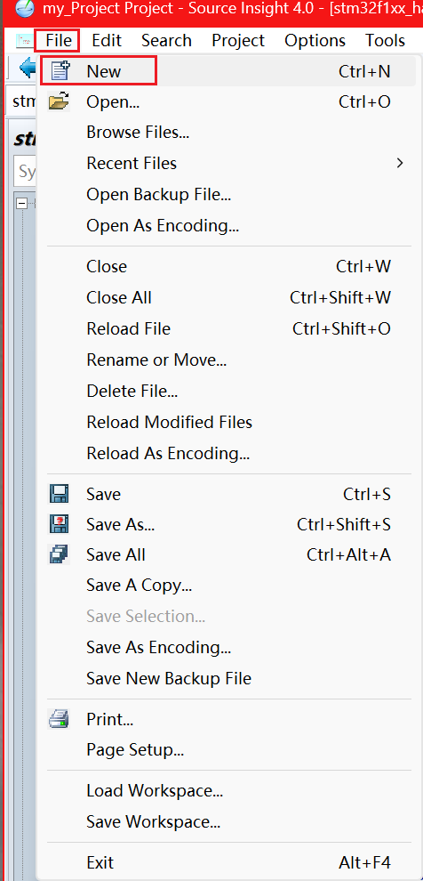The image size is (423, 881).
Task: Click the Save floppy disk icon
Action: 59,494
